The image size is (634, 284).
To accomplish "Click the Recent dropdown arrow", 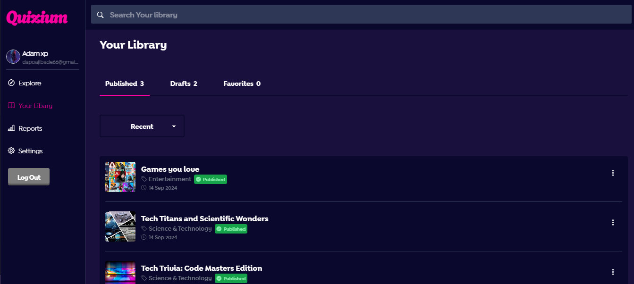I will click(174, 126).
